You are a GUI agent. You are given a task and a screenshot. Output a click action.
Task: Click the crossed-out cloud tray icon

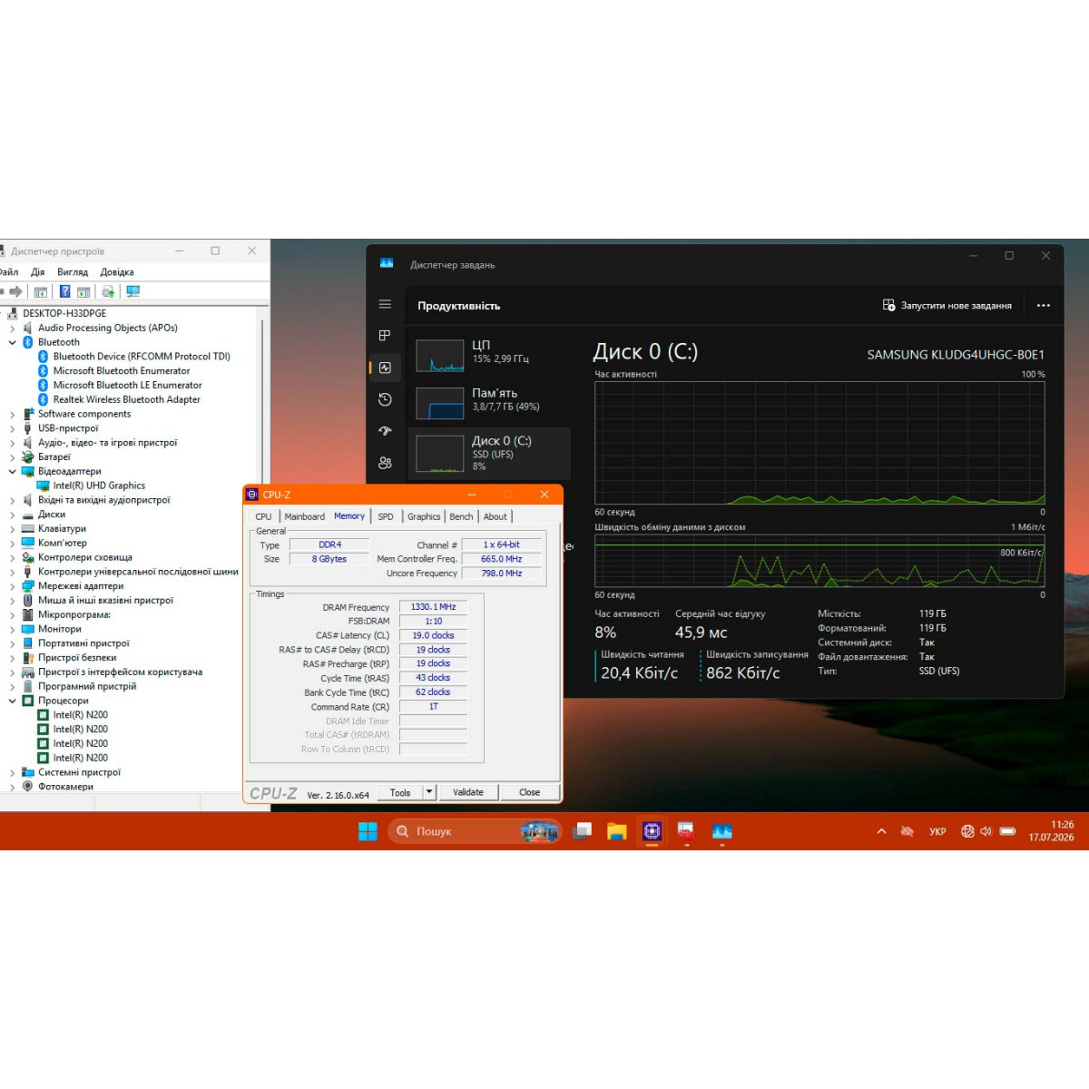907,831
